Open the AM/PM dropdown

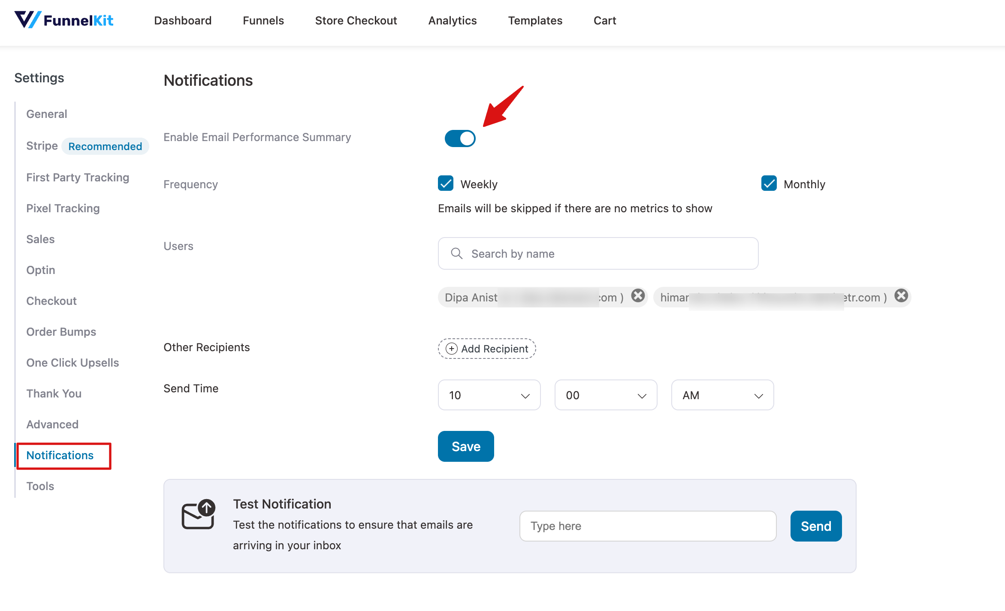(x=722, y=395)
